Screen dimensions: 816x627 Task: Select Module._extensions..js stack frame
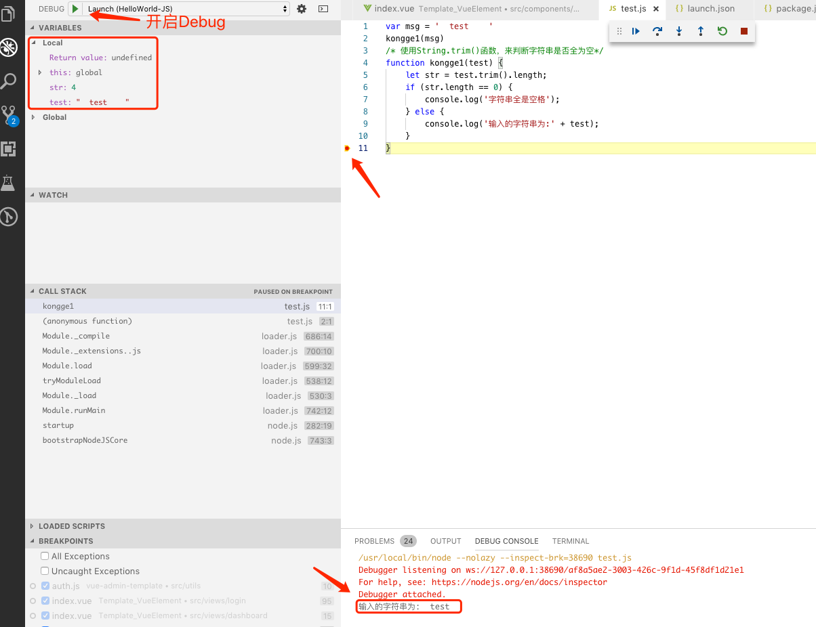point(182,351)
